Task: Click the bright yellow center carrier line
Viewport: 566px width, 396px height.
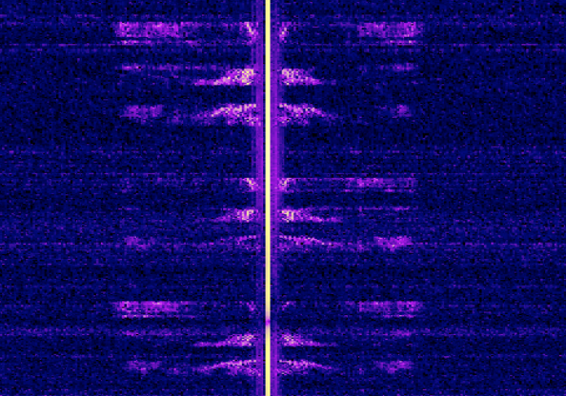Action: coord(268,198)
